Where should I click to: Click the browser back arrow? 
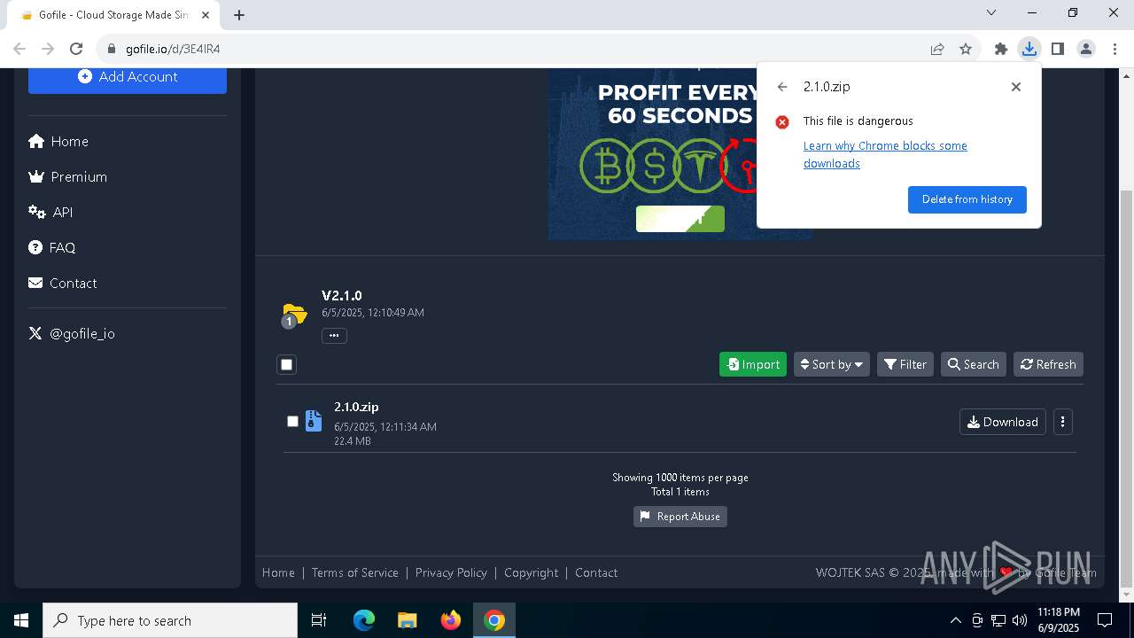19,49
